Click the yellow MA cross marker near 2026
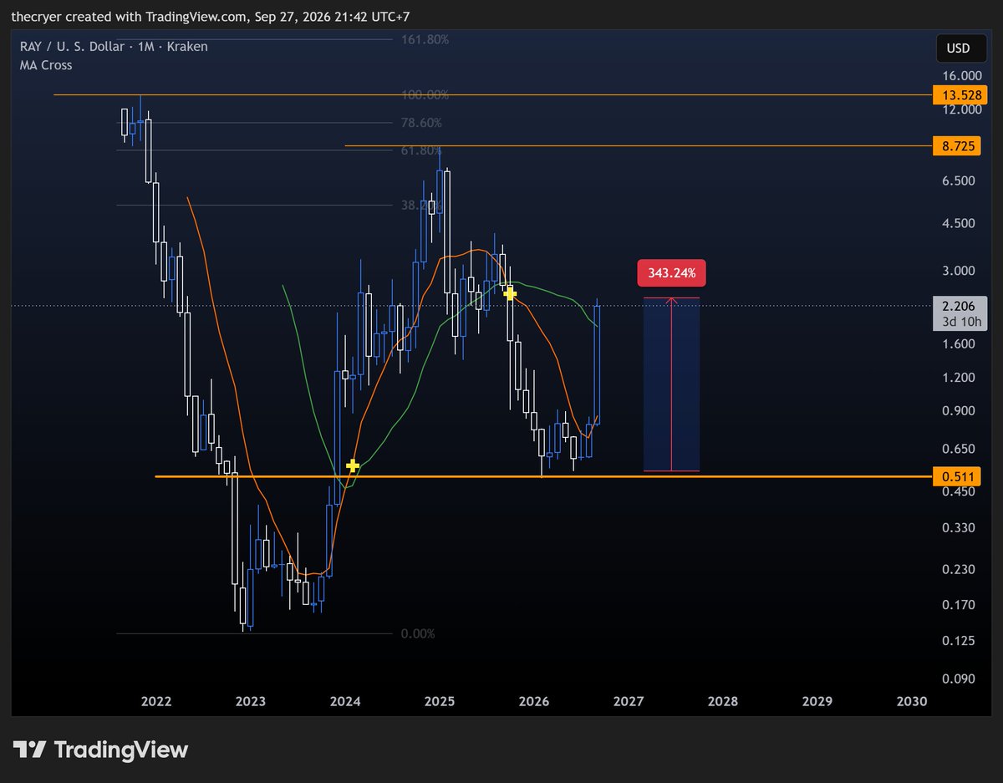This screenshot has height=783, width=1003. point(508,293)
